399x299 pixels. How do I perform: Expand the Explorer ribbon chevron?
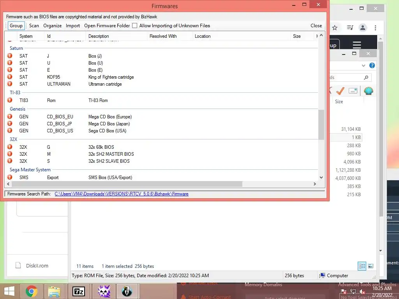click(364, 65)
